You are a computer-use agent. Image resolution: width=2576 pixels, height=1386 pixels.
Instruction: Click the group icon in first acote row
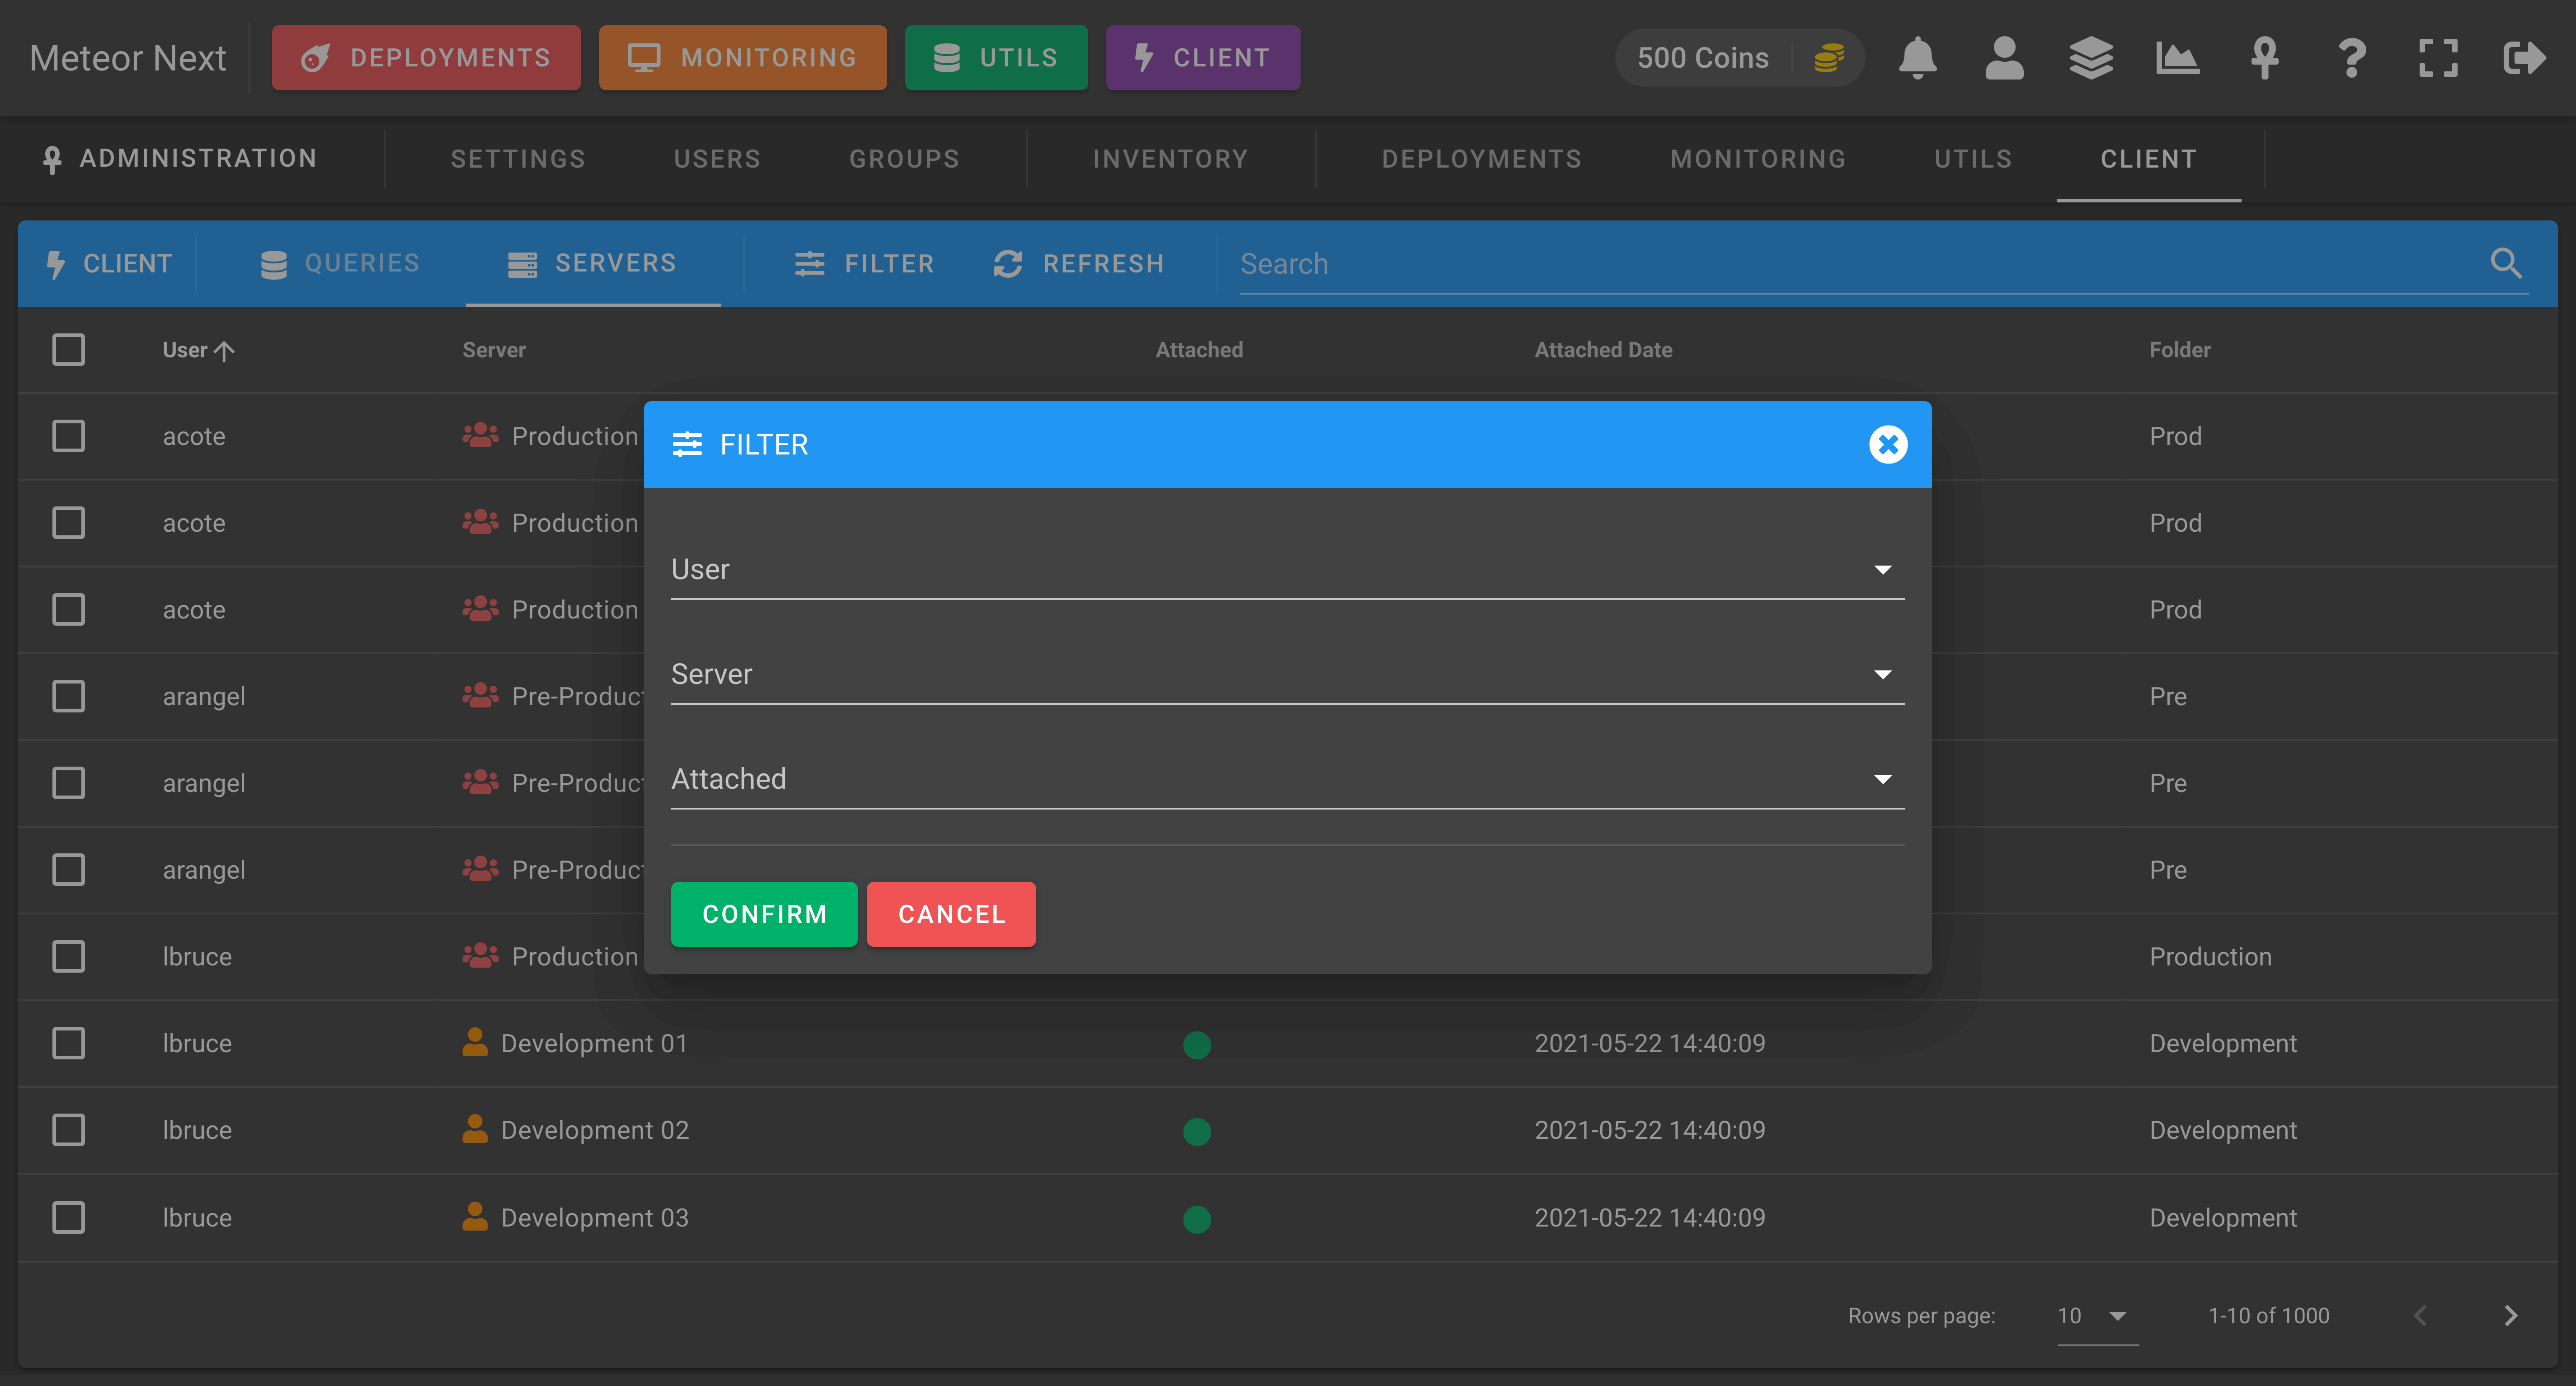coord(480,435)
